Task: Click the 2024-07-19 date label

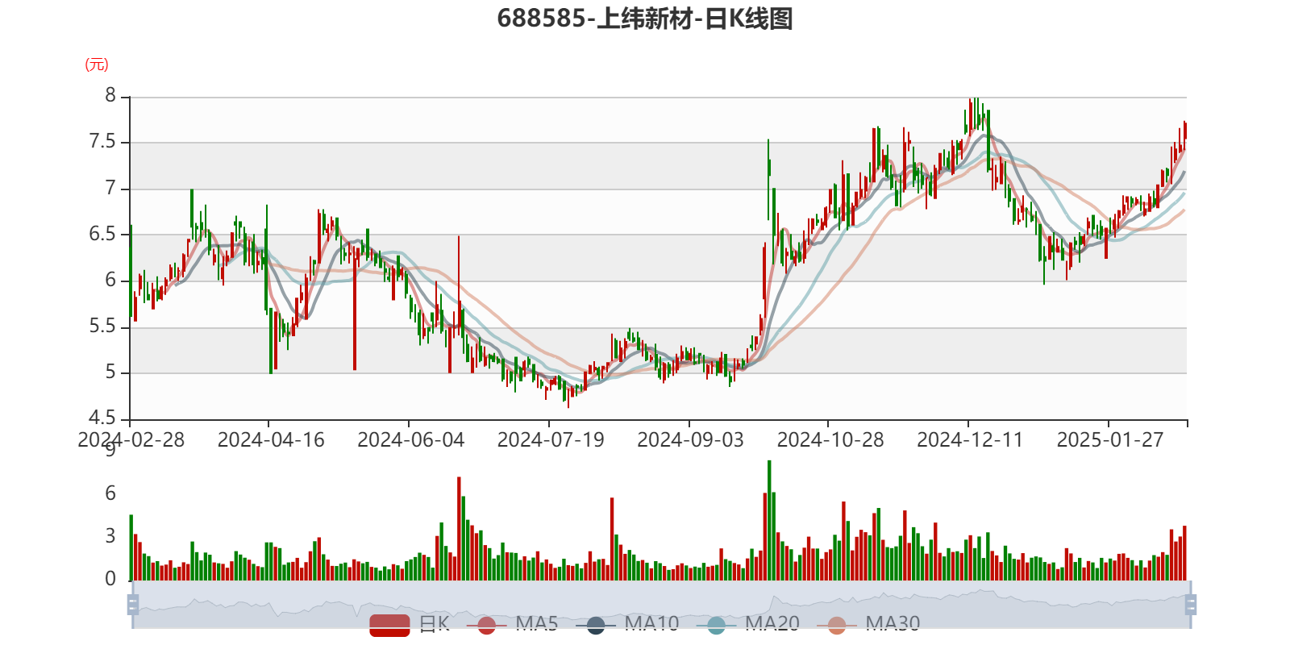Action: [551, 440]
